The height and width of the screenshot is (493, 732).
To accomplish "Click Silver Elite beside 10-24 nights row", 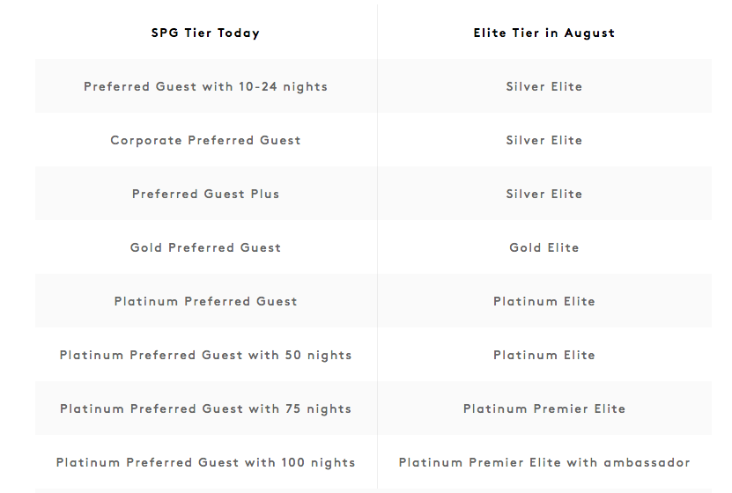I will pyautogui.click(x=544, y=87).
